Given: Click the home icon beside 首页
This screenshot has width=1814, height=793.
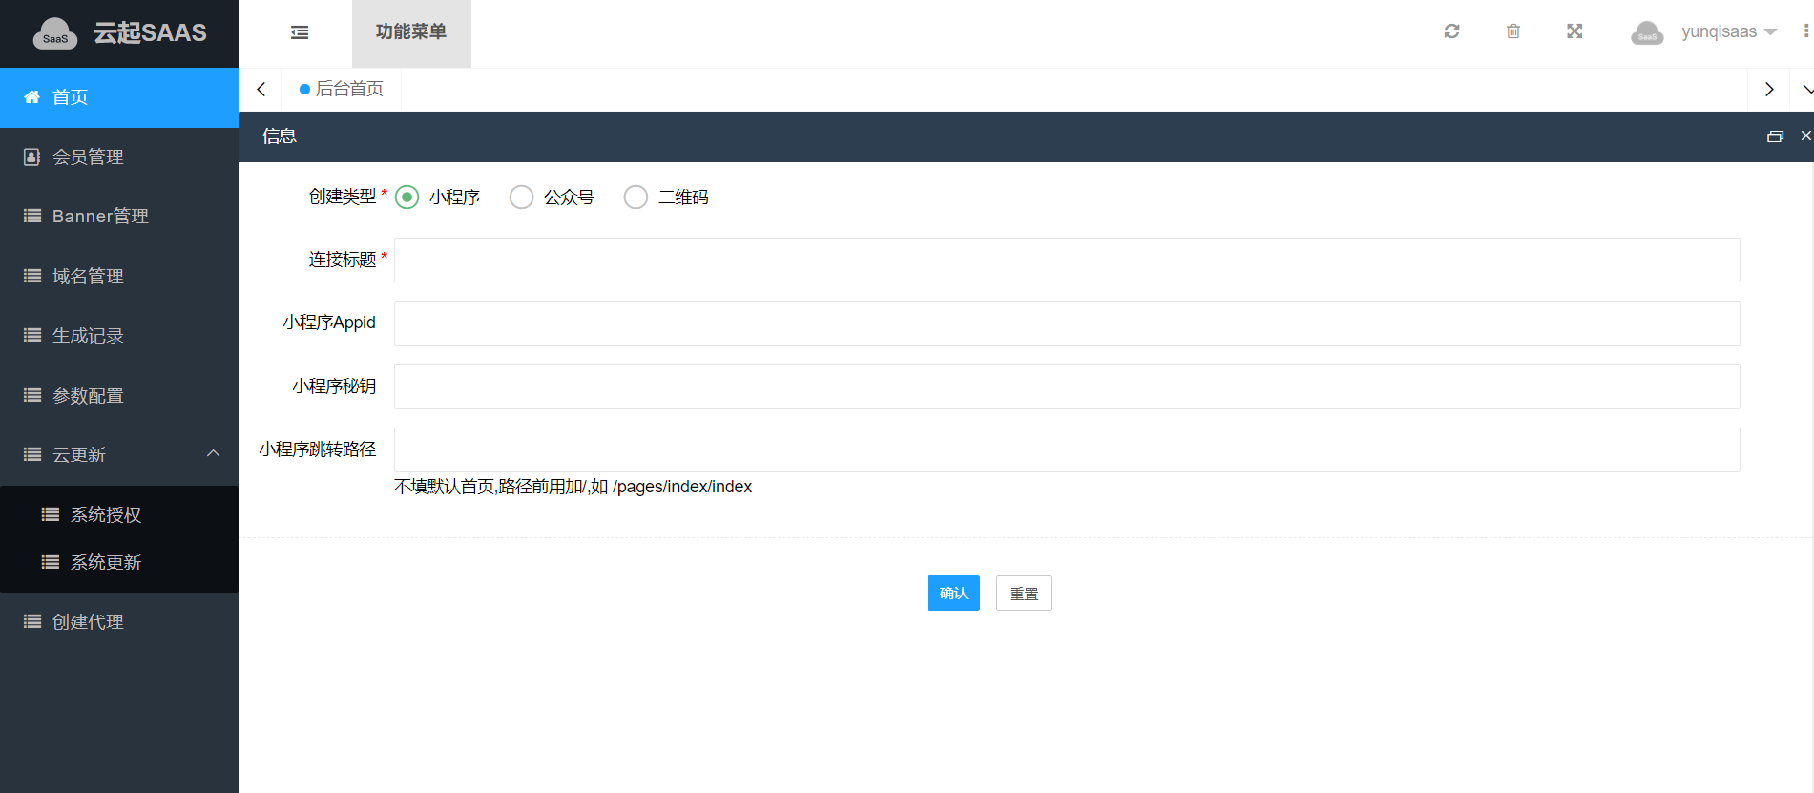Looking at the screenshot, I should 31,97.
